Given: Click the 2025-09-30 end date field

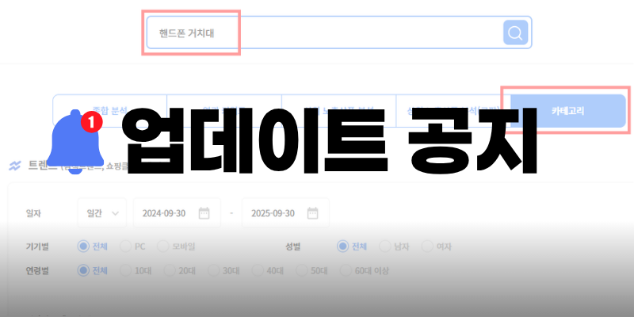Looking at the screenshot, I should pyautogui.click(x=285, y=213).
